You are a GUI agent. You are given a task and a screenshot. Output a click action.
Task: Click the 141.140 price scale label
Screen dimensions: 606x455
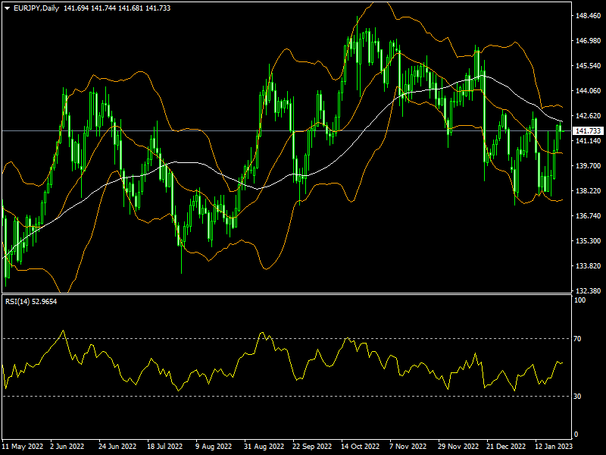coord(589,141)
